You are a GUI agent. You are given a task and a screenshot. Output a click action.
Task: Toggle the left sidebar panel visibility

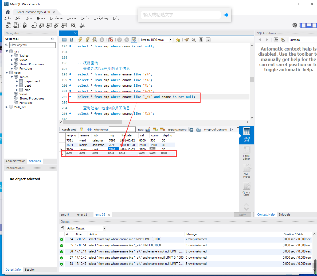click(303, 25)
